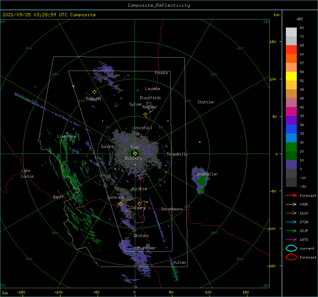Click the green 20 dBZ color swatch
Viewport: 318px width, 297px height.
click(x=291, y=147)
